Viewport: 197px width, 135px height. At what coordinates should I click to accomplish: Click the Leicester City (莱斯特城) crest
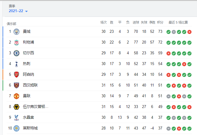pyautogui.click(x=17, y=128)
